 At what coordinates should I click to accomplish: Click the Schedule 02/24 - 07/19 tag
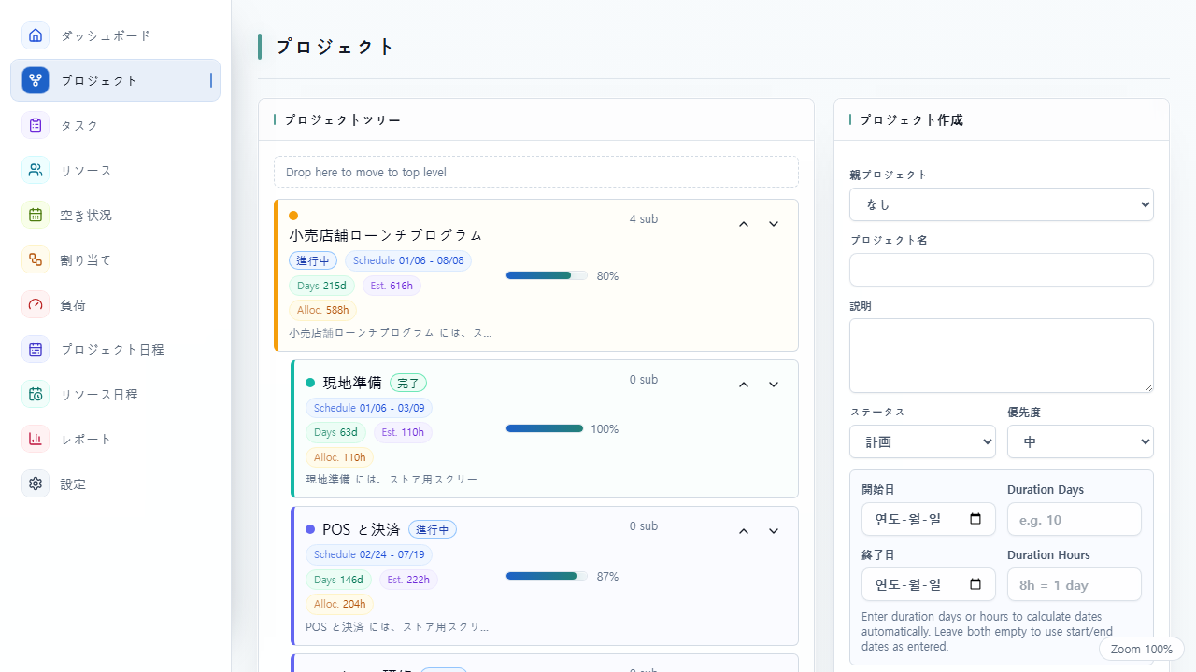(x=369, y=554)
